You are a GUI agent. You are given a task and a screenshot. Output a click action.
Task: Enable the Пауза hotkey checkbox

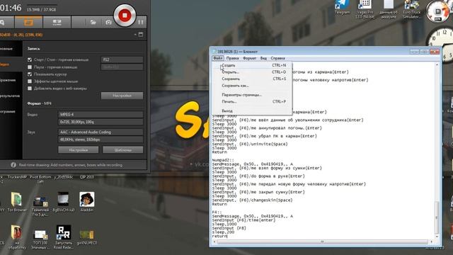coord(30,67)
